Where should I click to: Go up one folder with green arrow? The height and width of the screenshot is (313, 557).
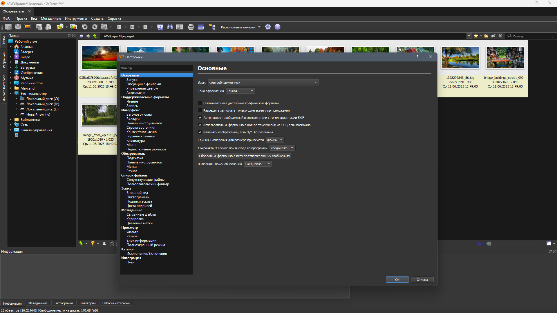click(x=95, y=36)
